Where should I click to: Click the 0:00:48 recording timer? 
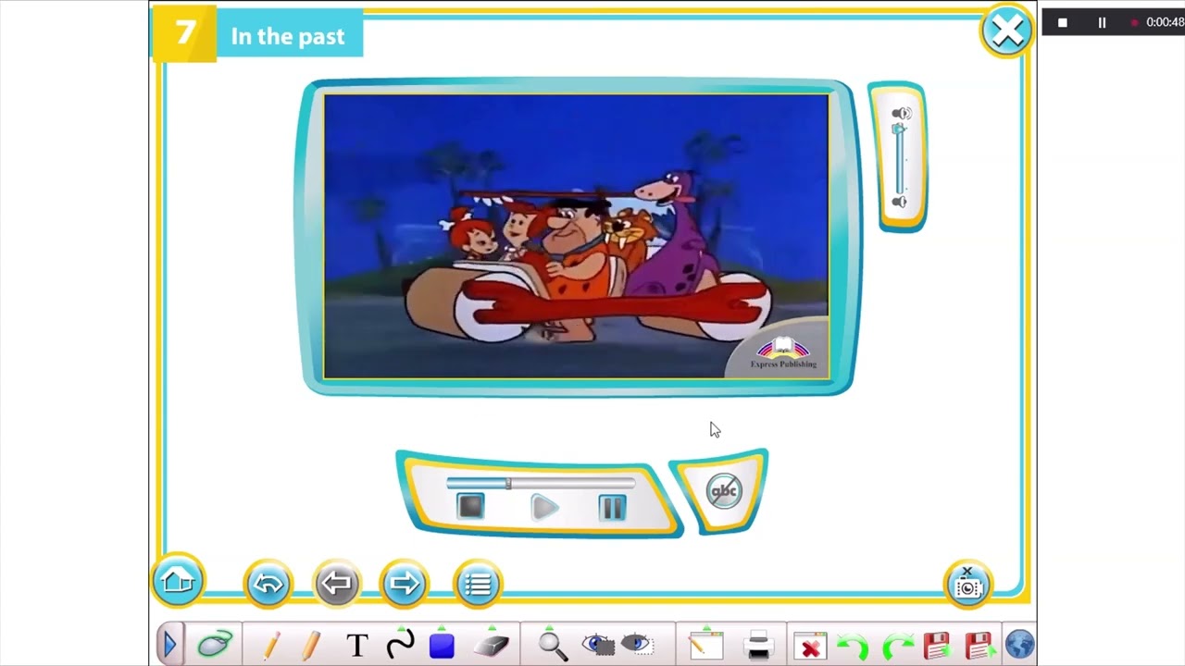pyautogui.click(x=1165, y=22)
